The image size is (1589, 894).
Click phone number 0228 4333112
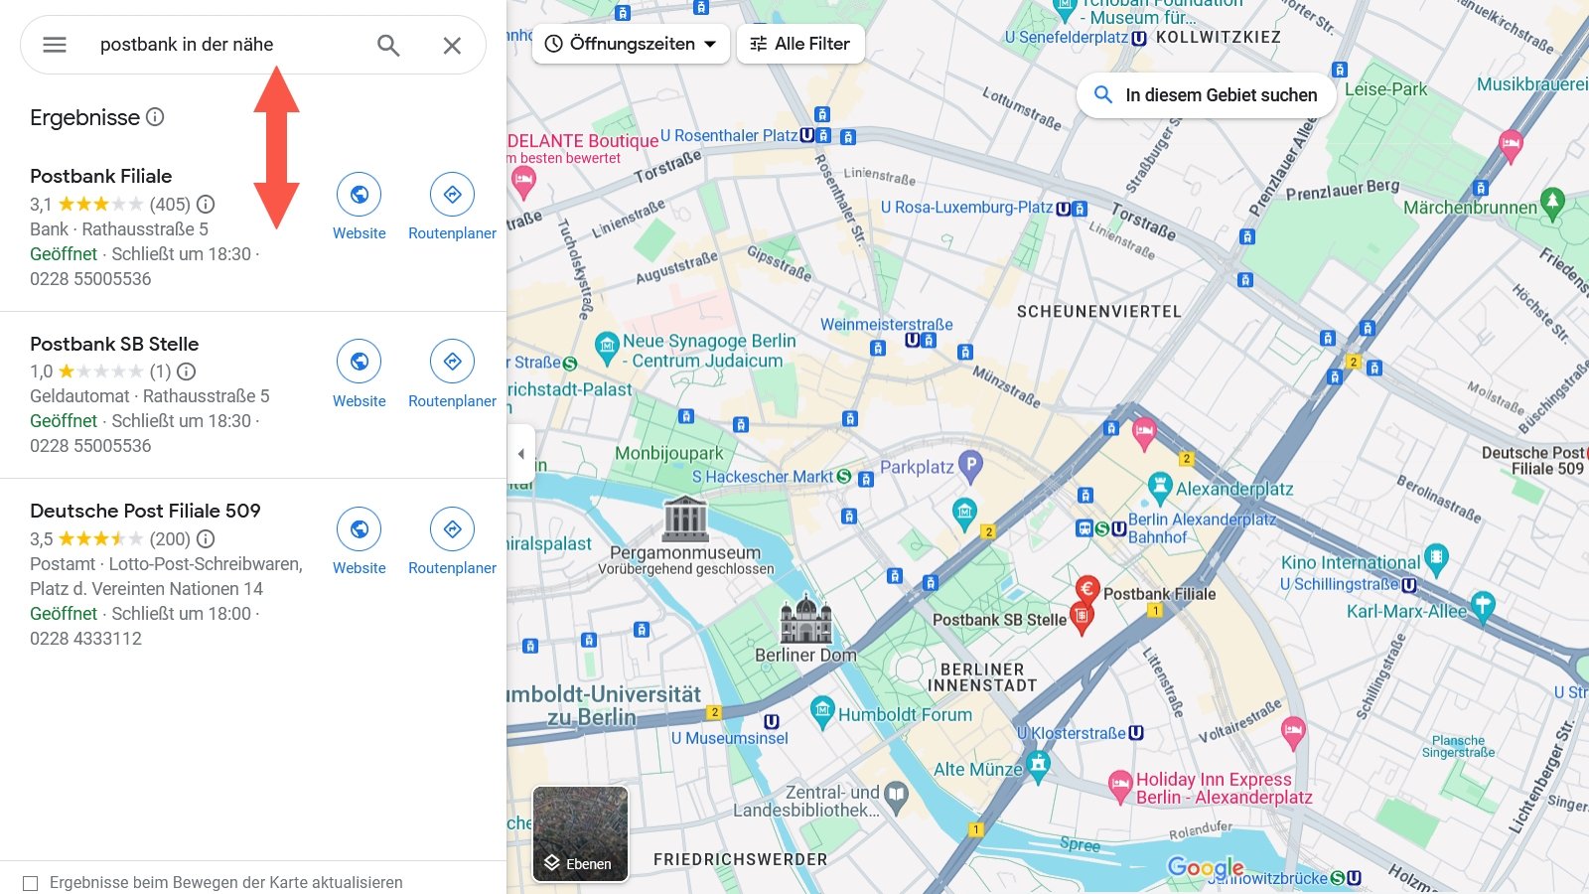(85, 639)
